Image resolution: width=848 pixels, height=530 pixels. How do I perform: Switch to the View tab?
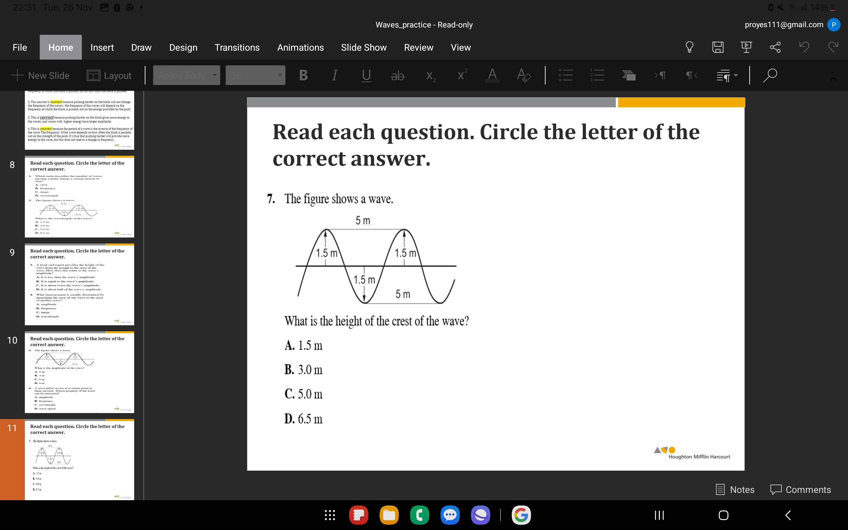pyautogui.click(x=460, y=47)
